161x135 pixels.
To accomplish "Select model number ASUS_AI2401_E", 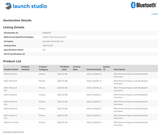I will coord(94,109).
